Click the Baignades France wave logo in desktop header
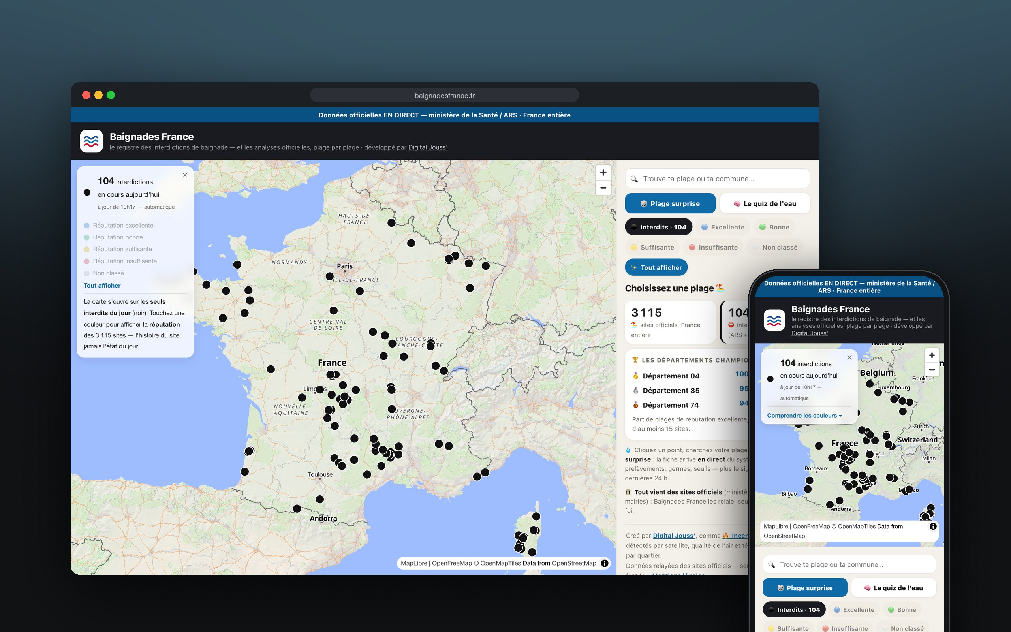Screen dimensions: 1011x632 pyautogui.click(x=91, y=141)
